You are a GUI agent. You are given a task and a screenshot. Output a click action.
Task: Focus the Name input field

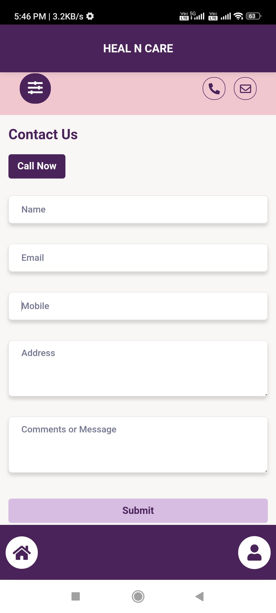coord(138,209)
